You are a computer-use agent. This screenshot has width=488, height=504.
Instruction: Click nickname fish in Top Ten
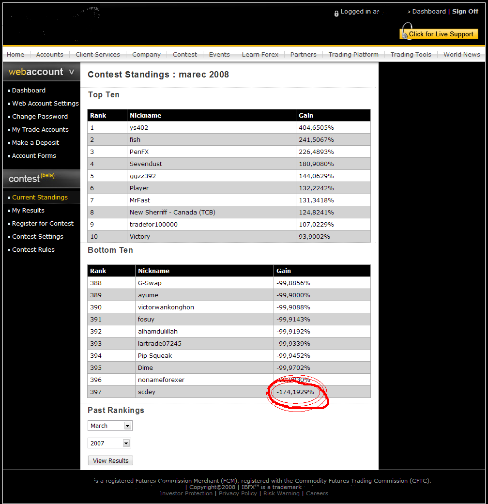click(x=135, y=140)
